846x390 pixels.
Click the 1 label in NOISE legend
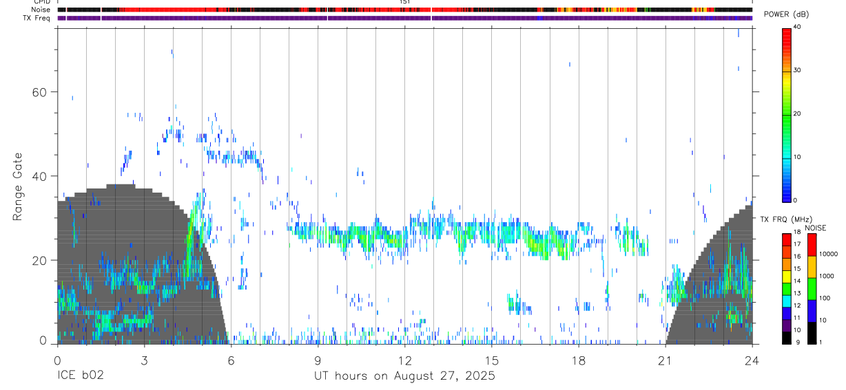click(x=821, y=342)
